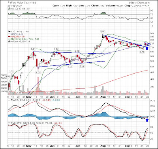The image size is (158, 149).
Task: Click the 8.86 peak price label
Action: pyautogui.click(x=103, y=32)
